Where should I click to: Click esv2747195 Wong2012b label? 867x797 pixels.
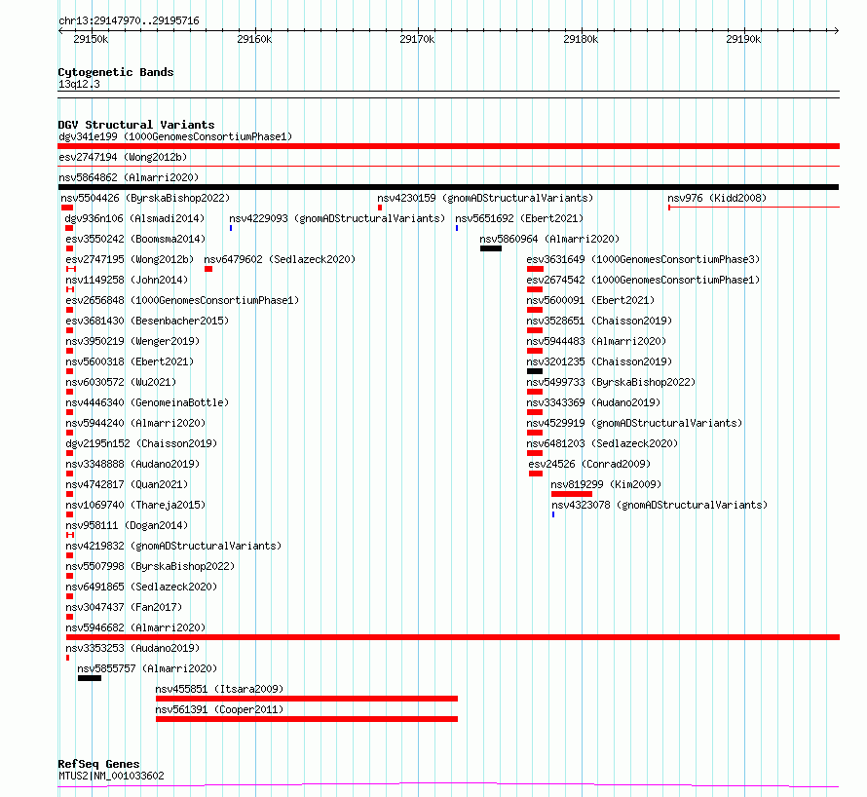point(130,259)
